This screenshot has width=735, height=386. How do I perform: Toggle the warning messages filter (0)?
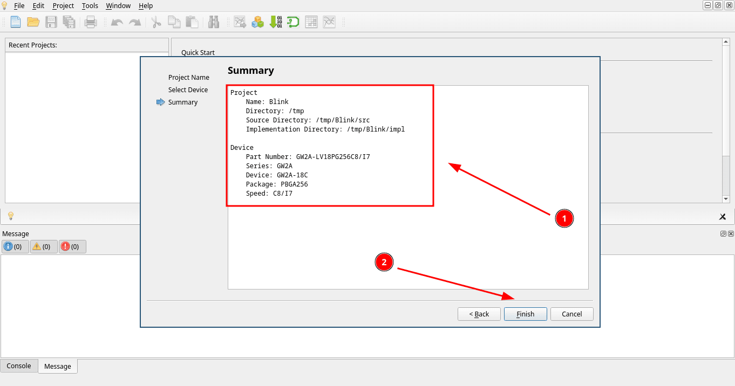44,247
